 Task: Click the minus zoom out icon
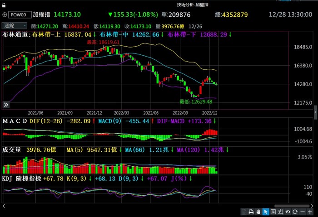(x=303, y=212)
